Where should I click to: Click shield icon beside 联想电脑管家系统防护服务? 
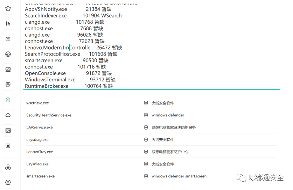(x=146, y=127)
